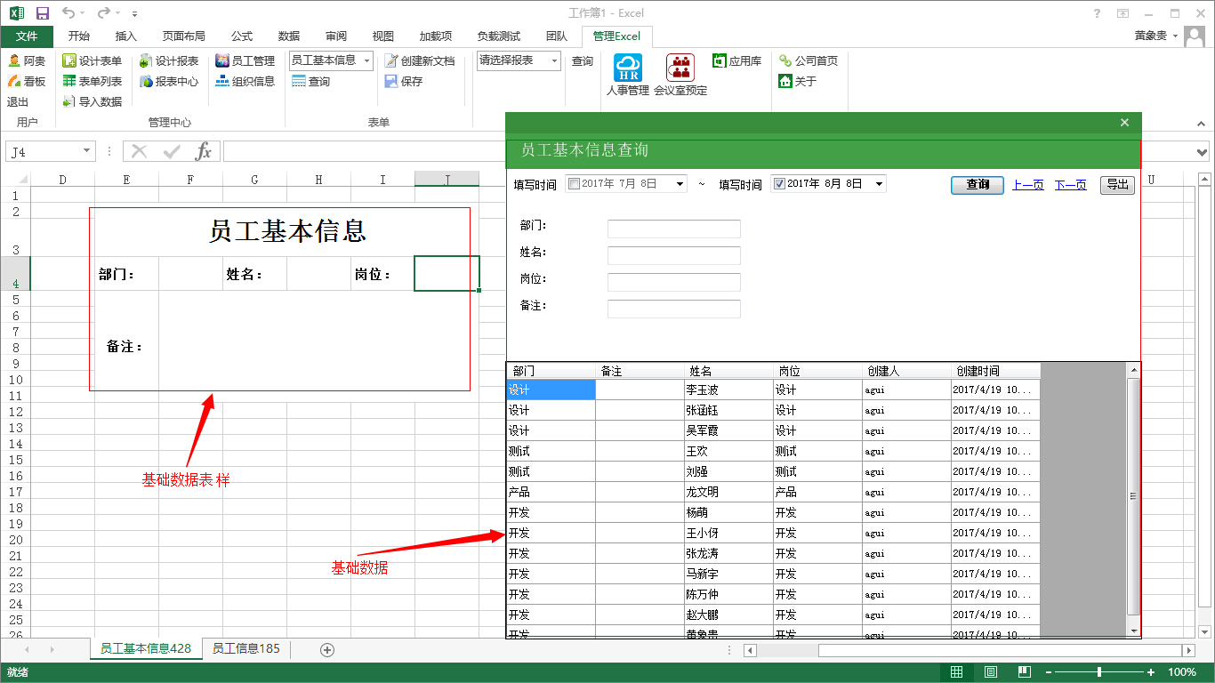The height and width of the screenshot is (683, 1215).
Task: Uncheck the 2017年8月8日 end date checkbox
Action: 779,184
